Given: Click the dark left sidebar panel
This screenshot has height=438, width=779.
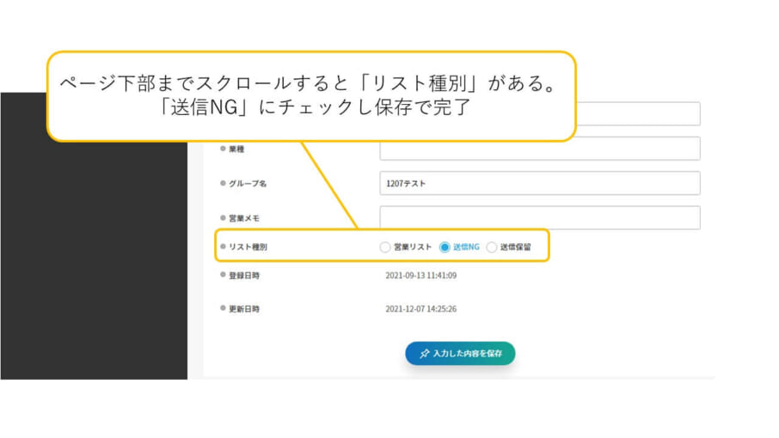Looking at the screenshot, I should pos(94,258).
